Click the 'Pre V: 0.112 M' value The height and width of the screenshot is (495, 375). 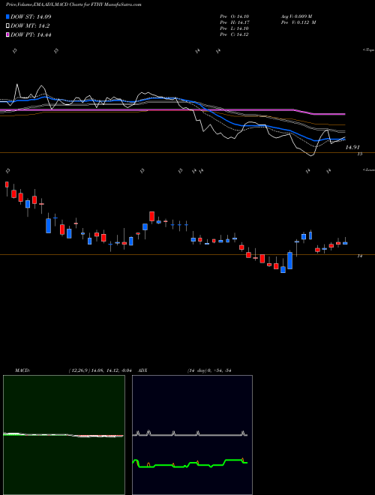299,22
